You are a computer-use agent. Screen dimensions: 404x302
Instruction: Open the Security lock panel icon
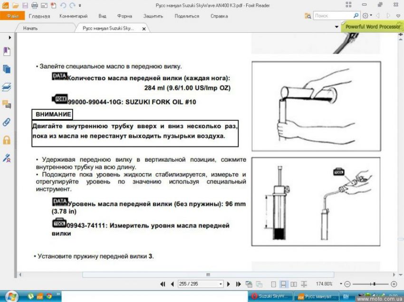7,140
